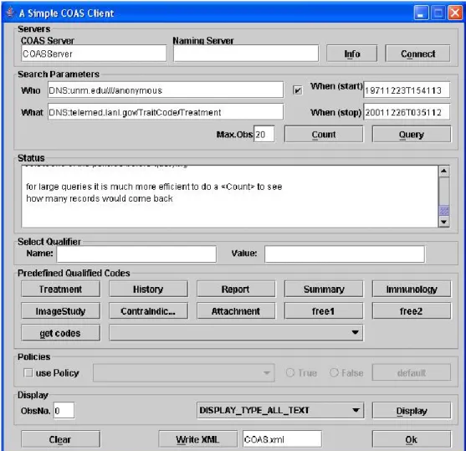
Task: Click the When (start) date field
Action: point(407,90)
